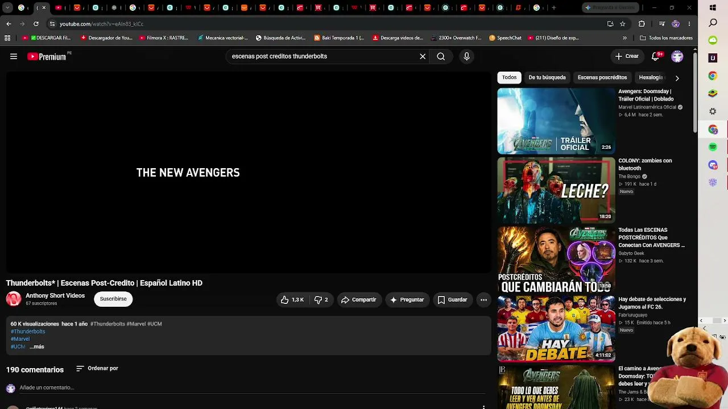
Task: Open the browser profile avatar button
Action: click(x=676, y=24)
